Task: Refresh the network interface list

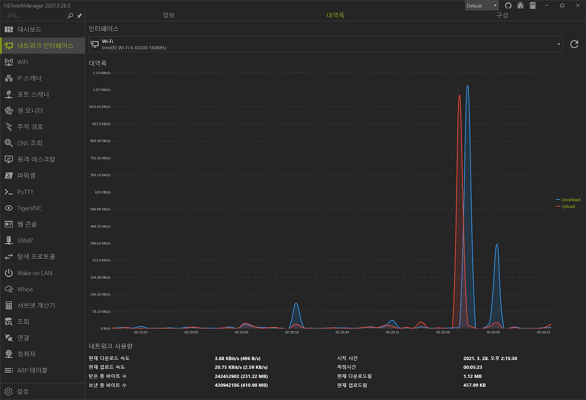Action: pyautogui.click(x=574, y=44)
